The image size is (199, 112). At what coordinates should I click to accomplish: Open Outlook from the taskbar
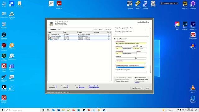coord(53,110)
